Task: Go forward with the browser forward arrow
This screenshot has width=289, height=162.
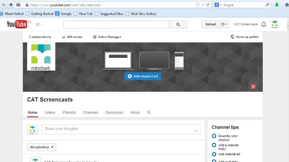Action: (11, 5)
